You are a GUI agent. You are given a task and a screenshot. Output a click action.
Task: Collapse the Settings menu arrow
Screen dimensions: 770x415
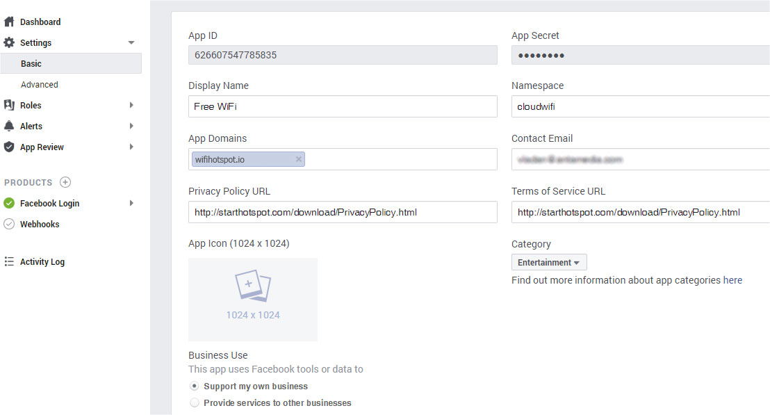tap(131, 42)
